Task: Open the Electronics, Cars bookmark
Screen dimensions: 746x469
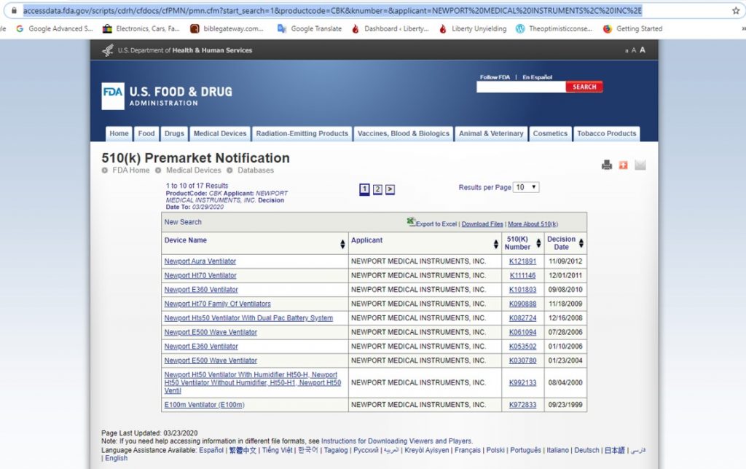Action: pyautogui.click(x=141, y=28)
